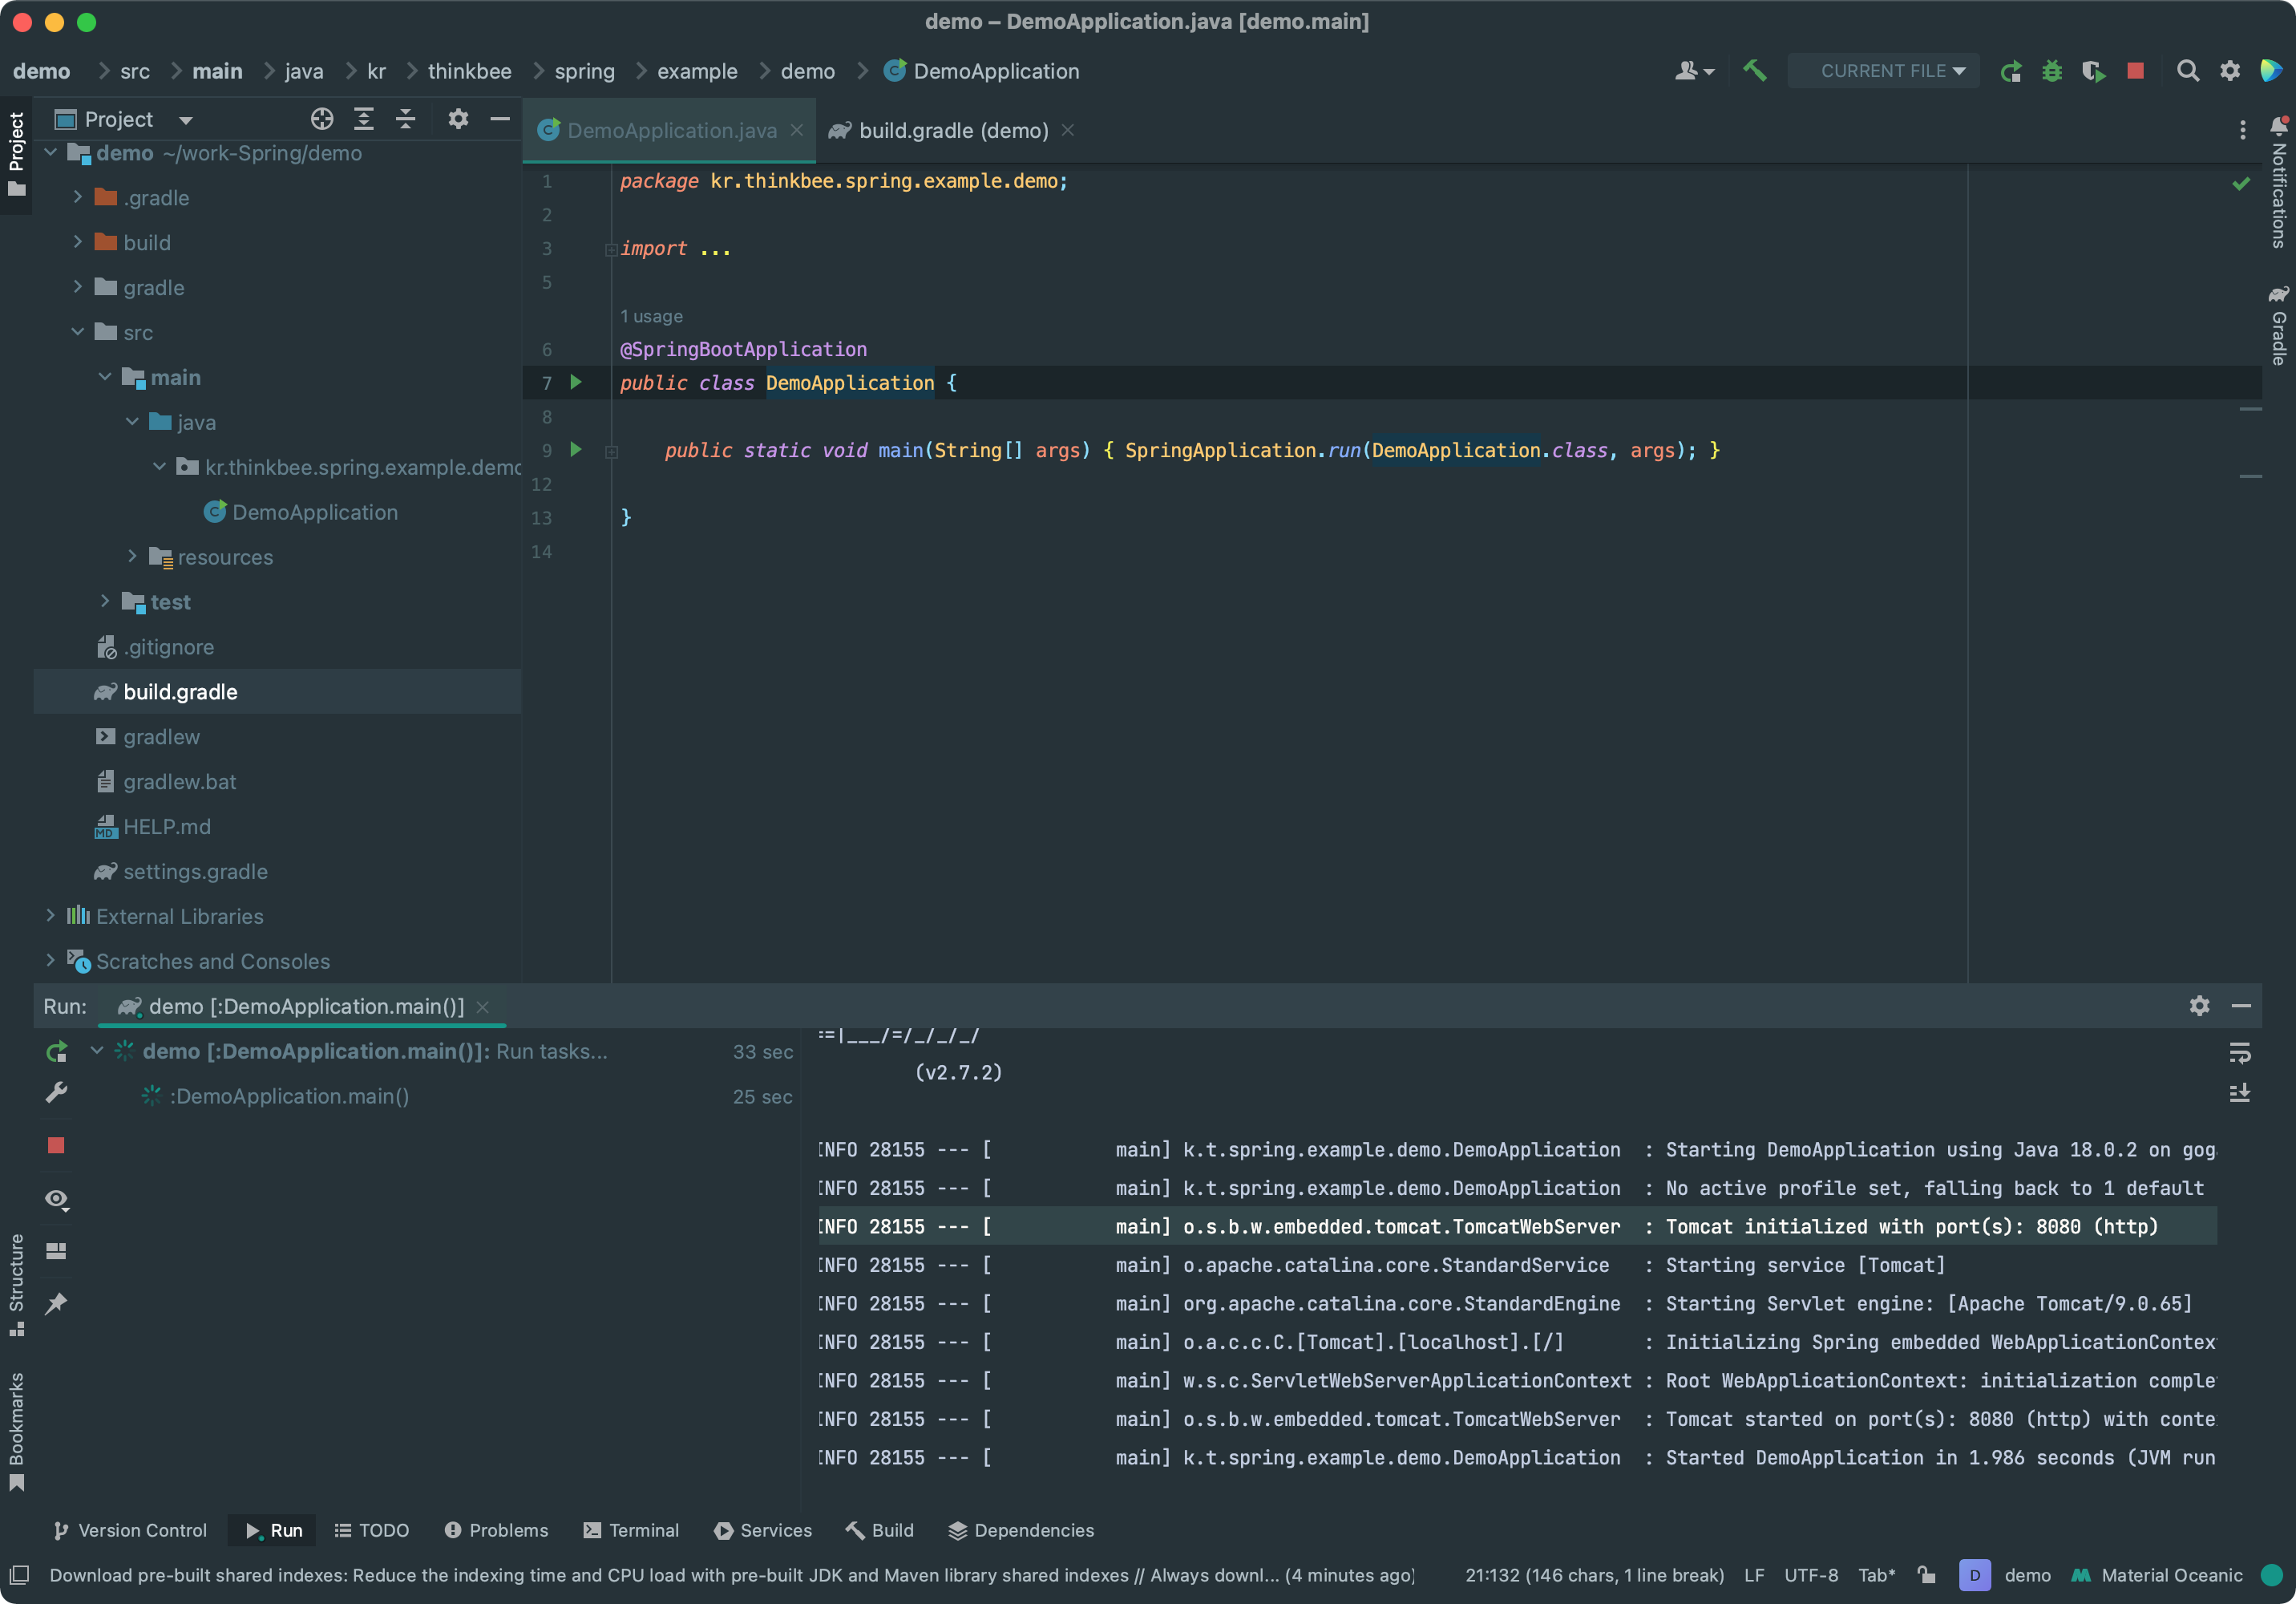Open Version Control tool window
The width and height of the screenshot is (2296, 1604).
(130, 1530)
